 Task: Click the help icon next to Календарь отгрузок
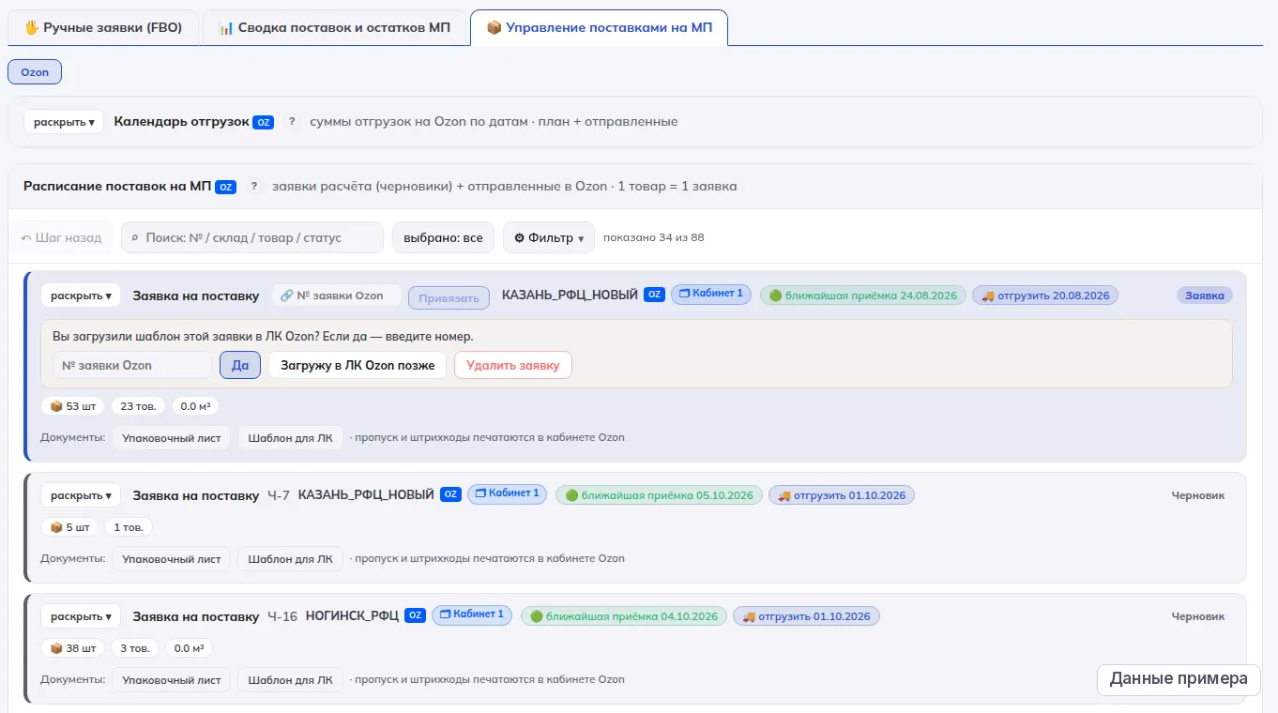(292, 122)
